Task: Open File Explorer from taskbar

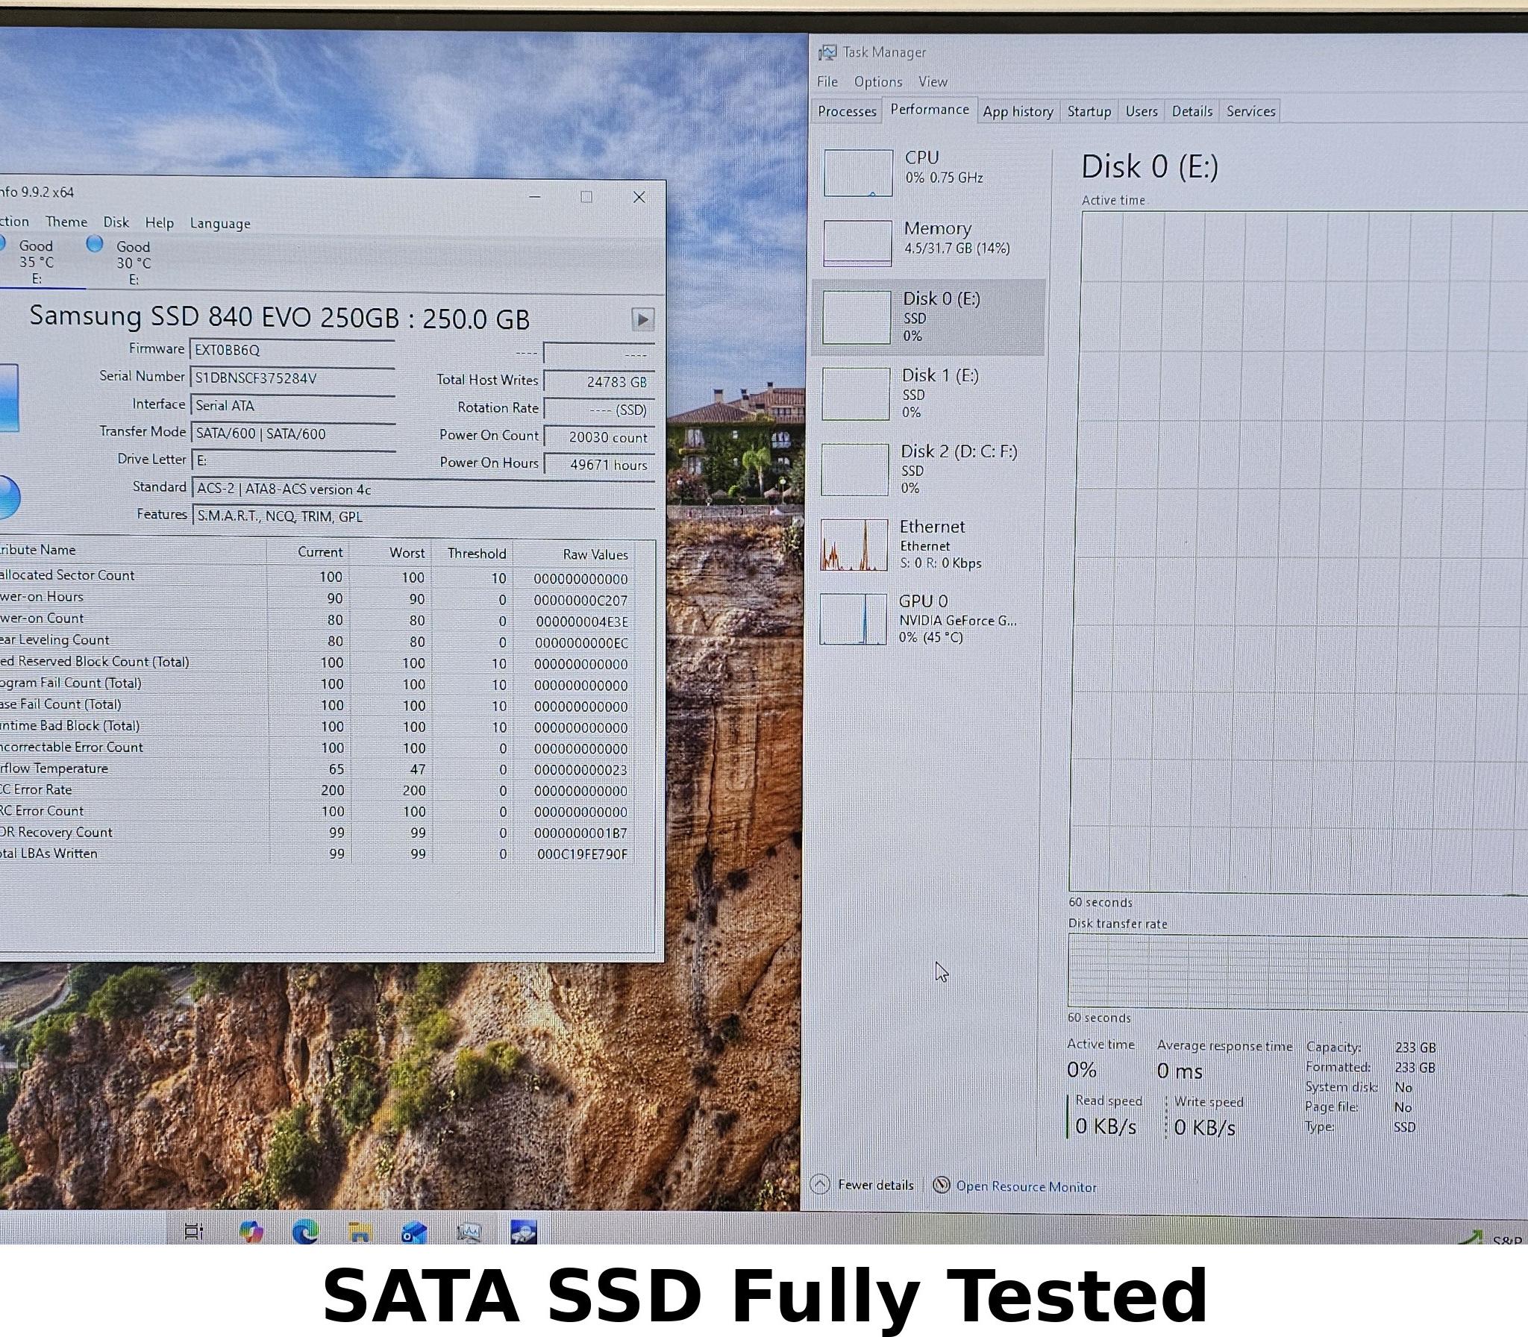Action: click(360, 1232)
